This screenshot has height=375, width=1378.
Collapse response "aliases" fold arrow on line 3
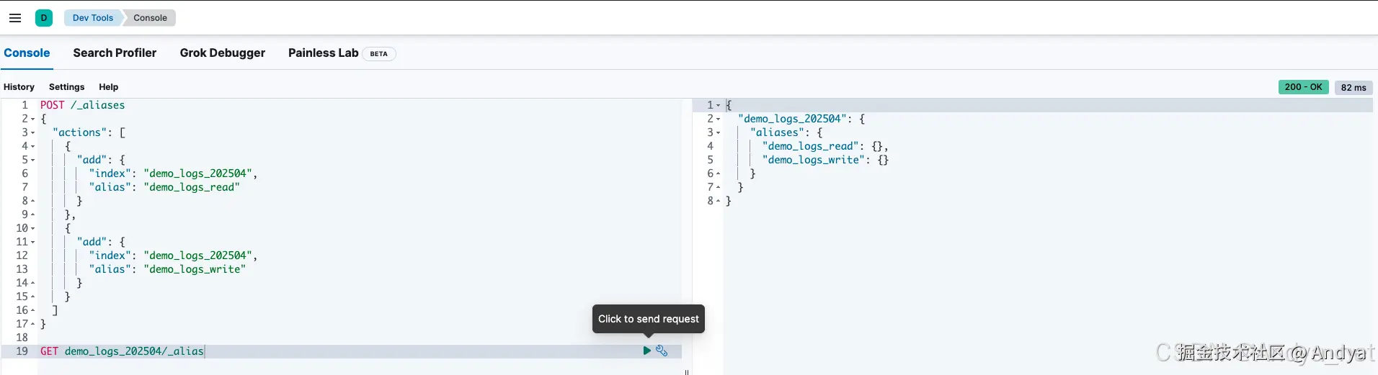coord(718,133)
